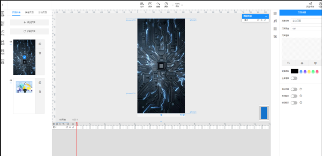Screen dimensions: 322x156
Task: Click the scissors crop icon under page background
Action: pos(302,63)
